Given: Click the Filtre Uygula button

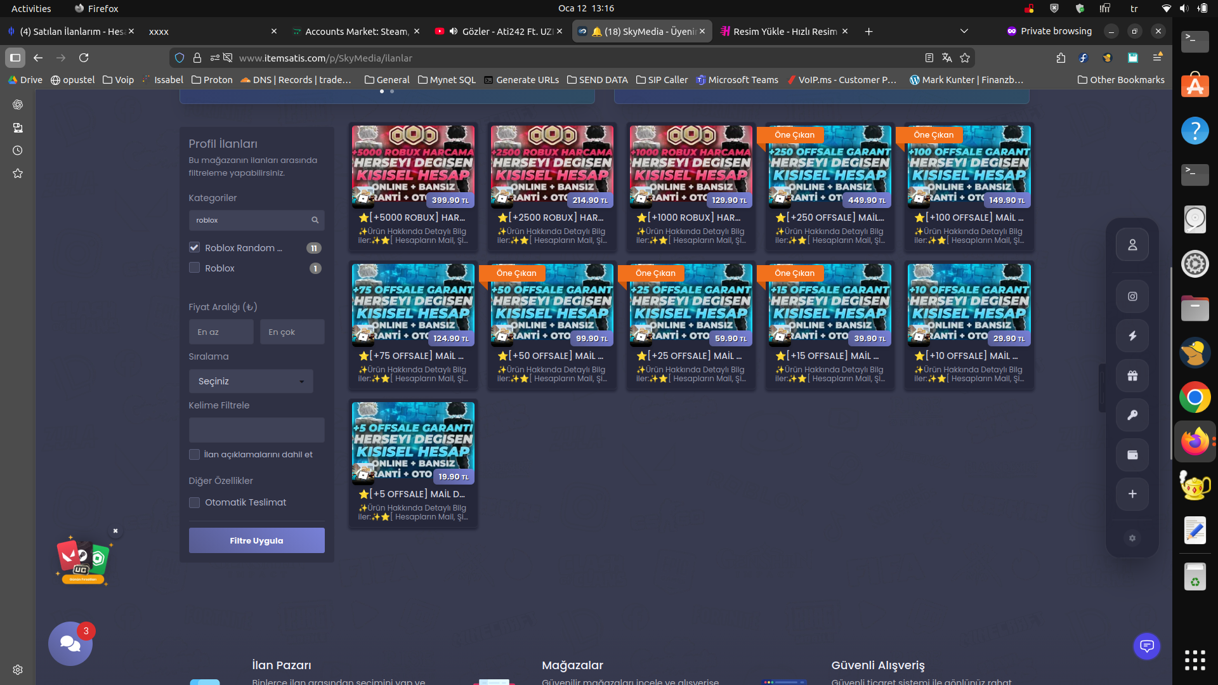Looking at the screenshot, I should [x=257, y=540].
